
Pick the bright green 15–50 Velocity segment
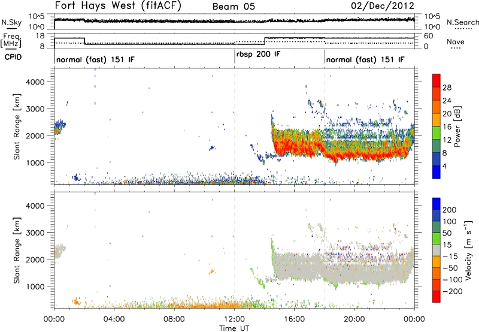[x=436, y=239]
